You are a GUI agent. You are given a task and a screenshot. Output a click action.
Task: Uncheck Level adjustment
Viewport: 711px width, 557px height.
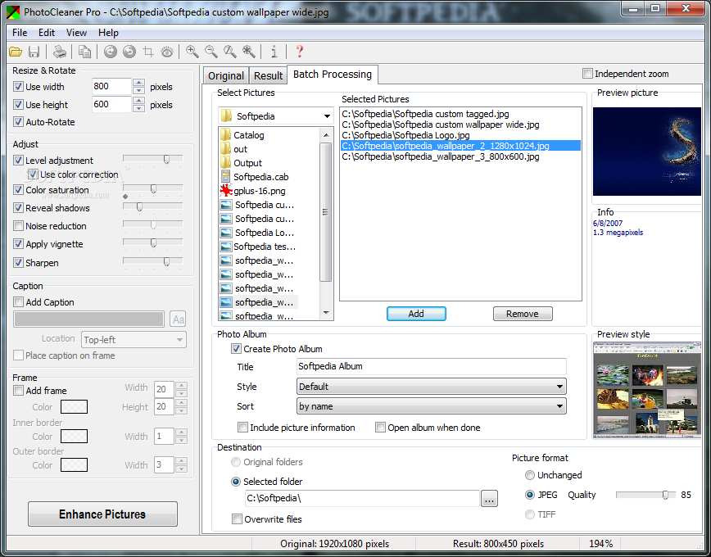18,161
